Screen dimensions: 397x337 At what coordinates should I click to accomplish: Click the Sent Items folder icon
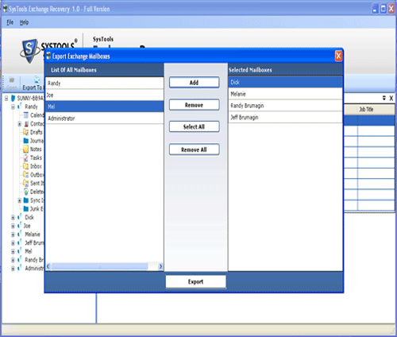(x=26, y=183)
